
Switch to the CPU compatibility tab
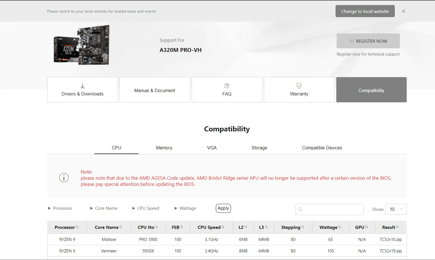point(116,148)
